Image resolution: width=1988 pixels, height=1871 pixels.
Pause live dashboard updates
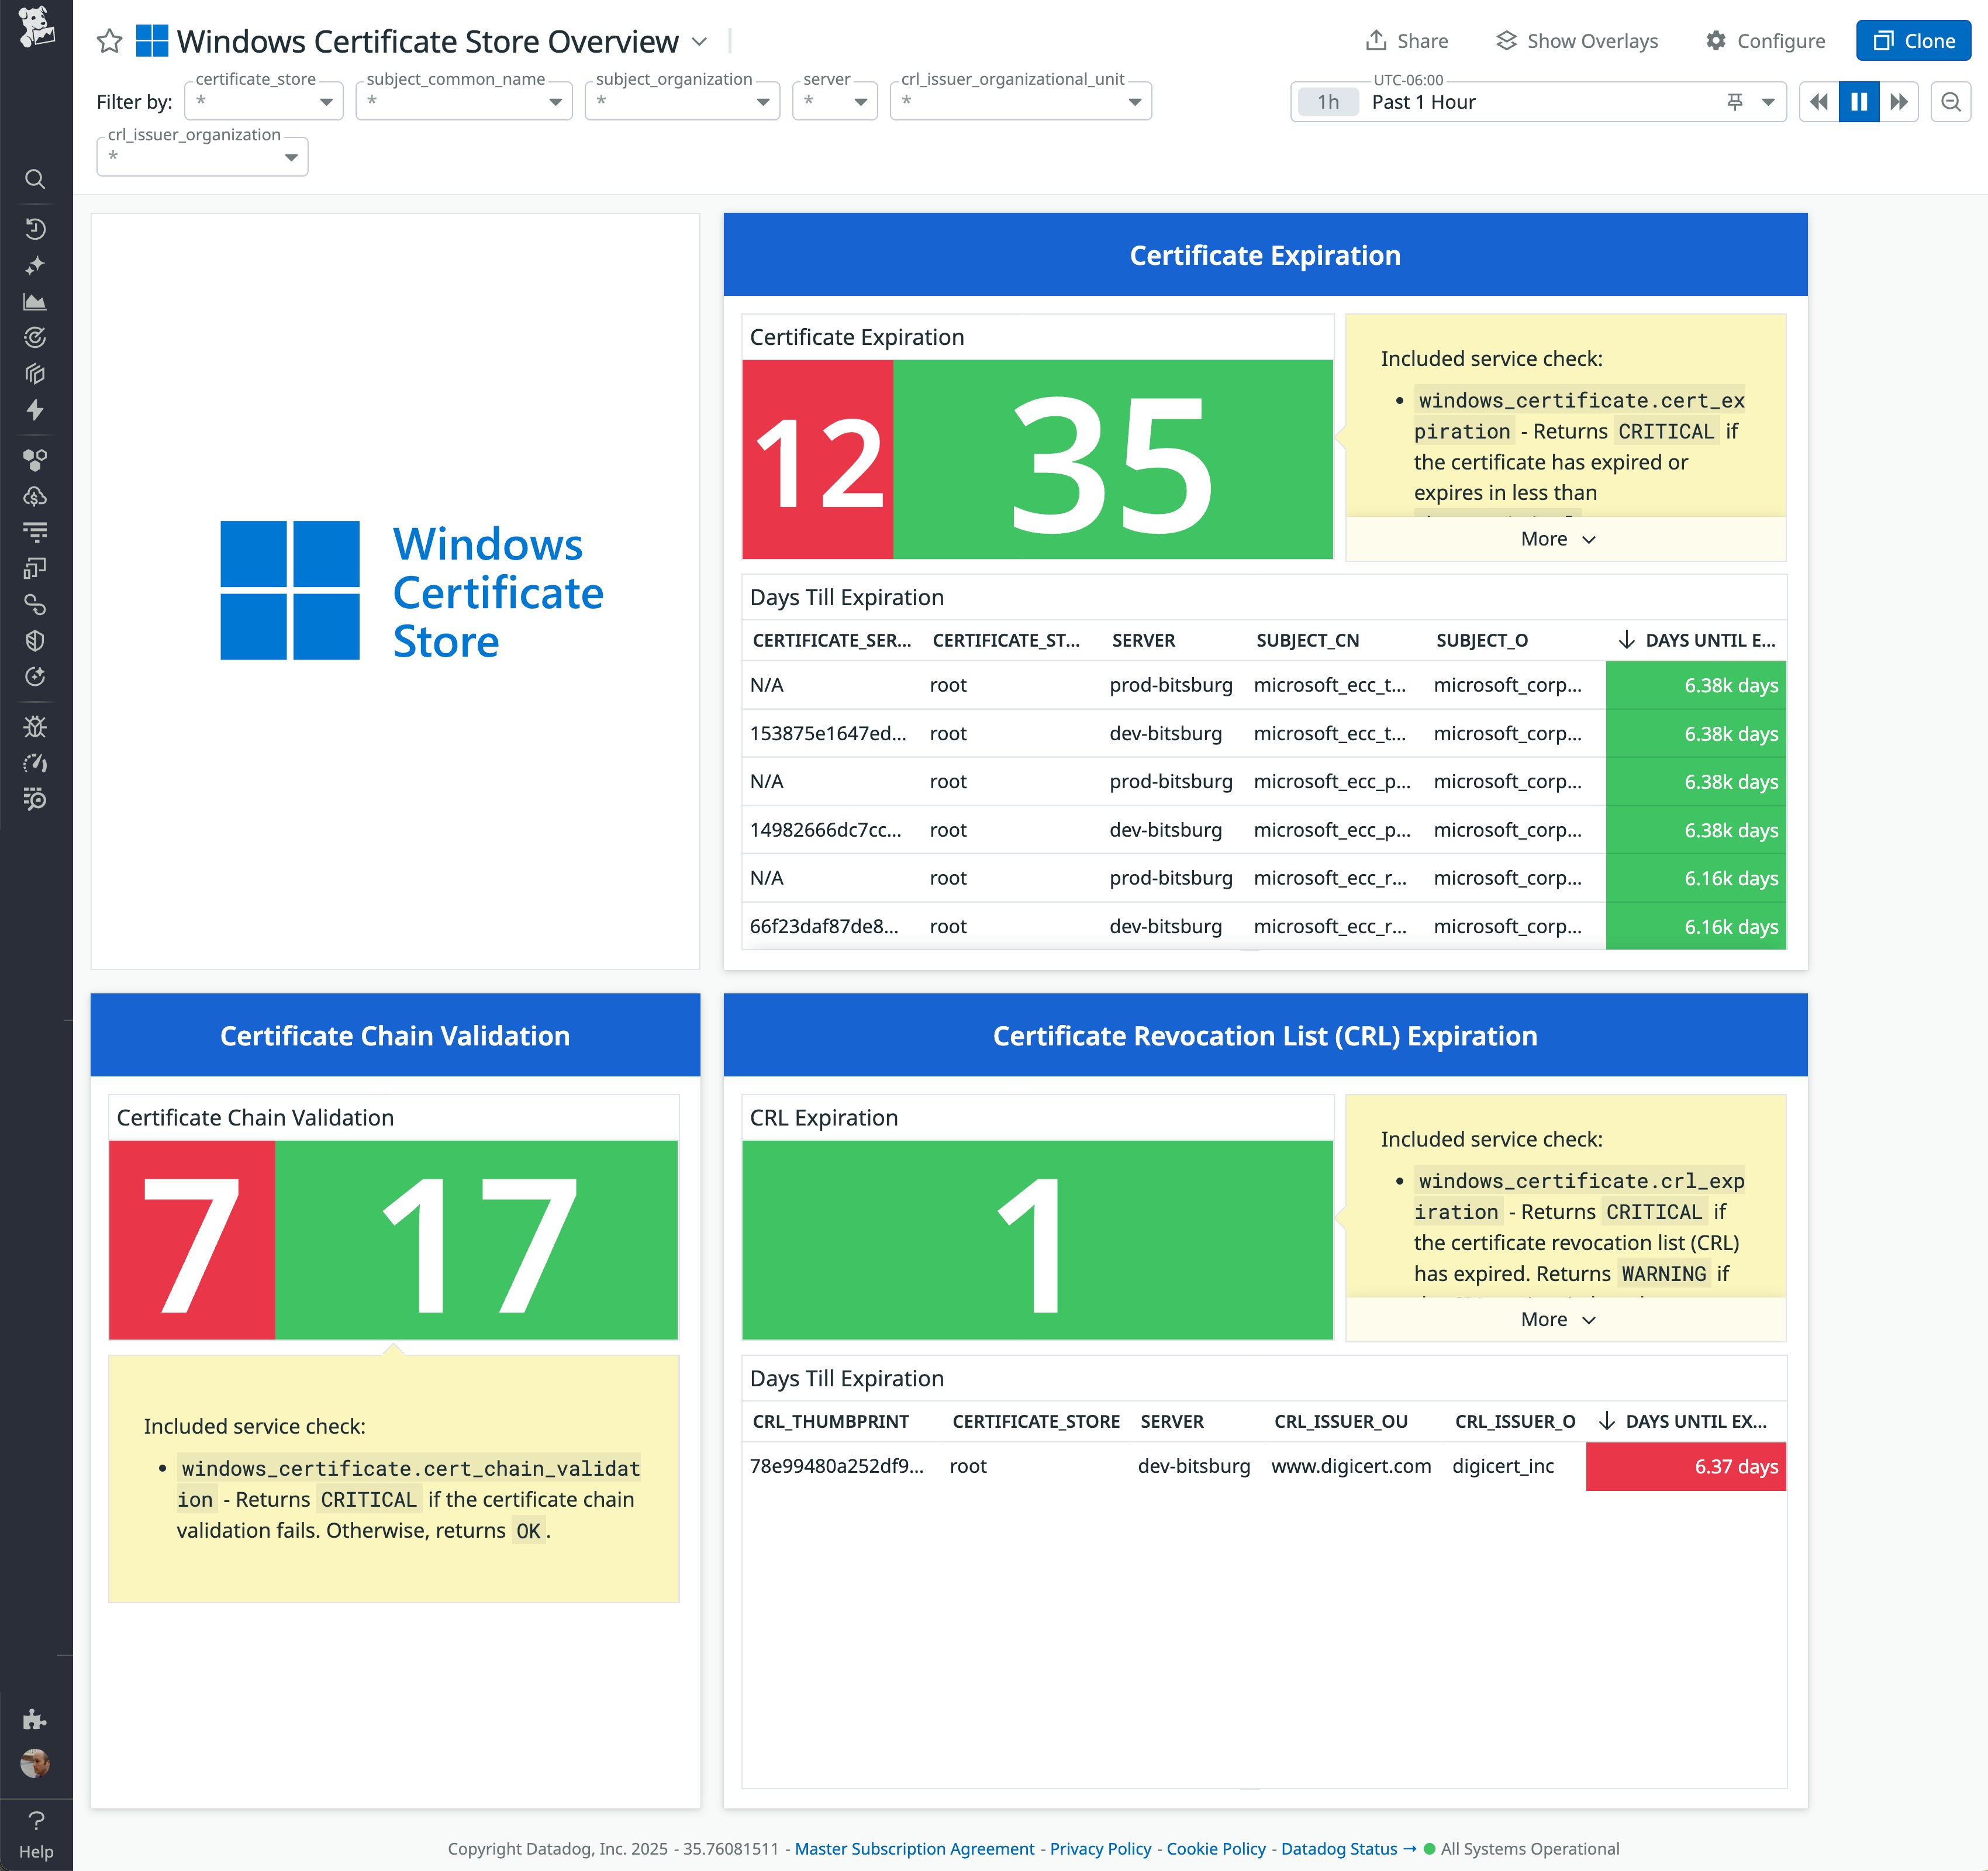(x=1859, y=102)
